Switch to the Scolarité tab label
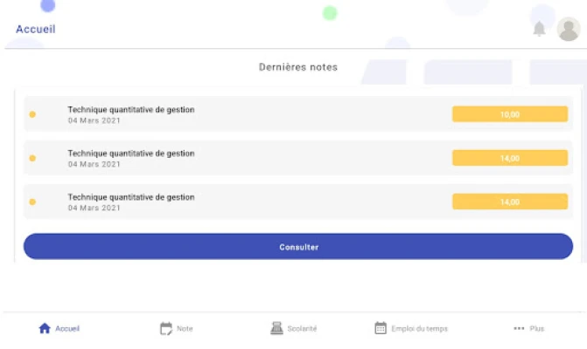 (302, 329)
